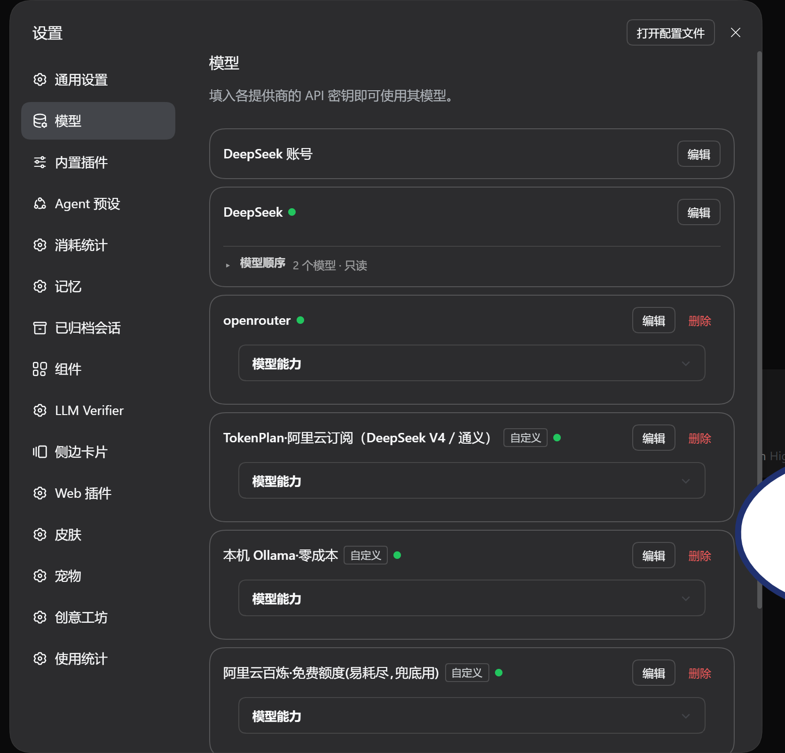Click the 打开配置文件 button

pyautogui.click(x=670, y=32)
